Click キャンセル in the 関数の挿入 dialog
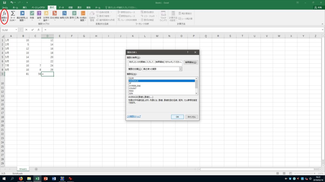This screenshot has width=325, height=182. point(191,117)
